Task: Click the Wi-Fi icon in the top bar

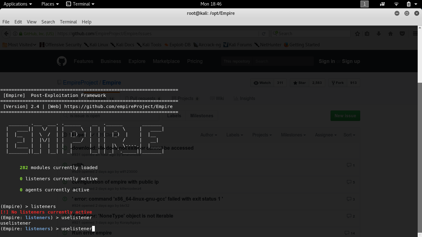Action: coord(396,4)
